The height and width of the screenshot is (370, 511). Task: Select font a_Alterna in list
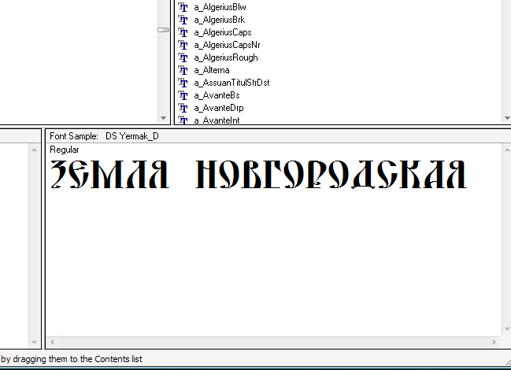pyautogui.click(x=212, y=70)
